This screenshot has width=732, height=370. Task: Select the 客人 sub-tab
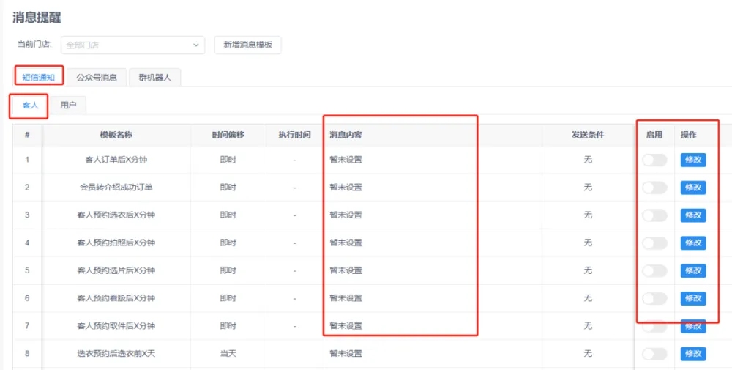(30, 106)
